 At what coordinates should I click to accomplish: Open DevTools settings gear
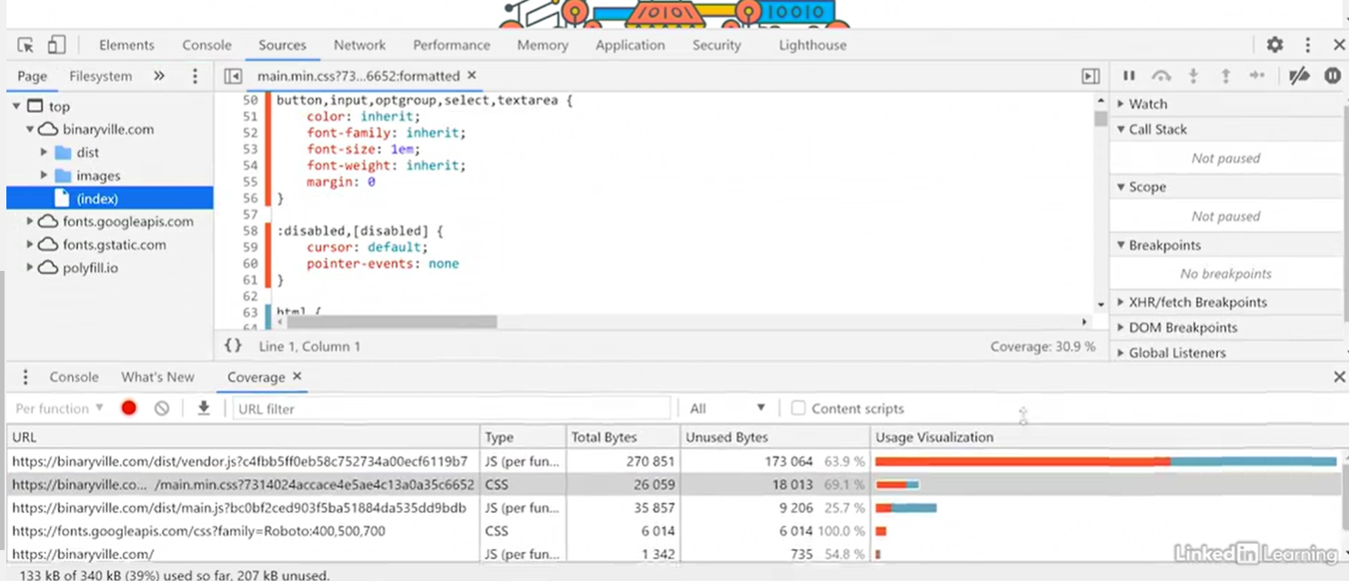1275,45
